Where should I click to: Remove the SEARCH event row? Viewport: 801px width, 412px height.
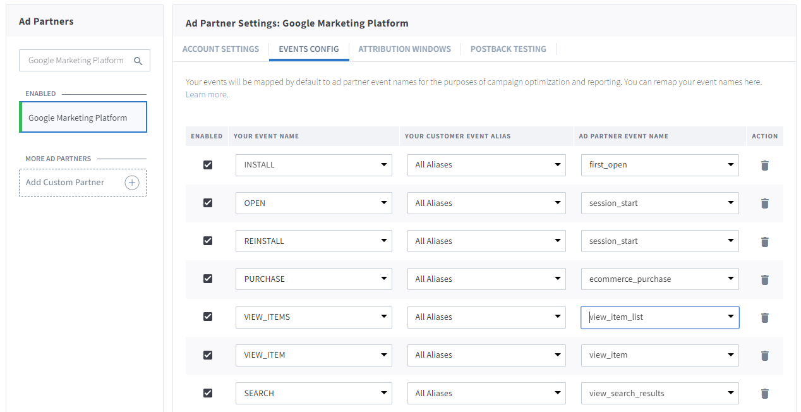coord(764,394)
